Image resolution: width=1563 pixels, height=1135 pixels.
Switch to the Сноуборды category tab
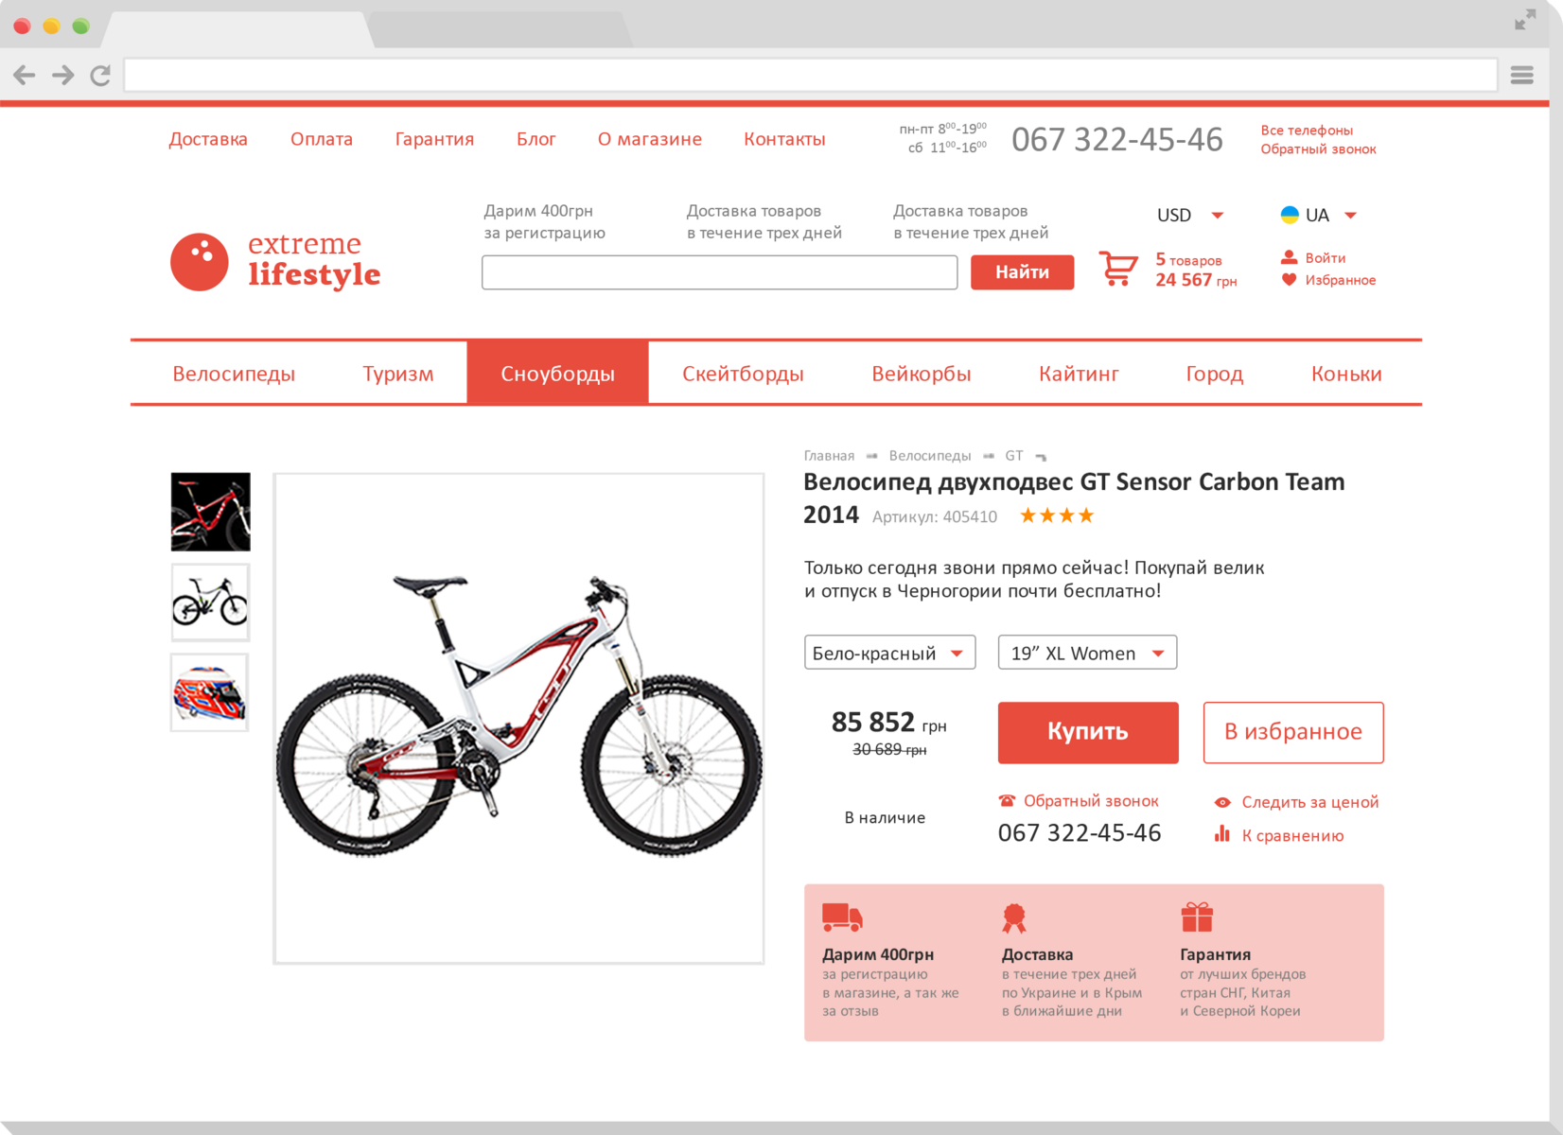point(557,373)
